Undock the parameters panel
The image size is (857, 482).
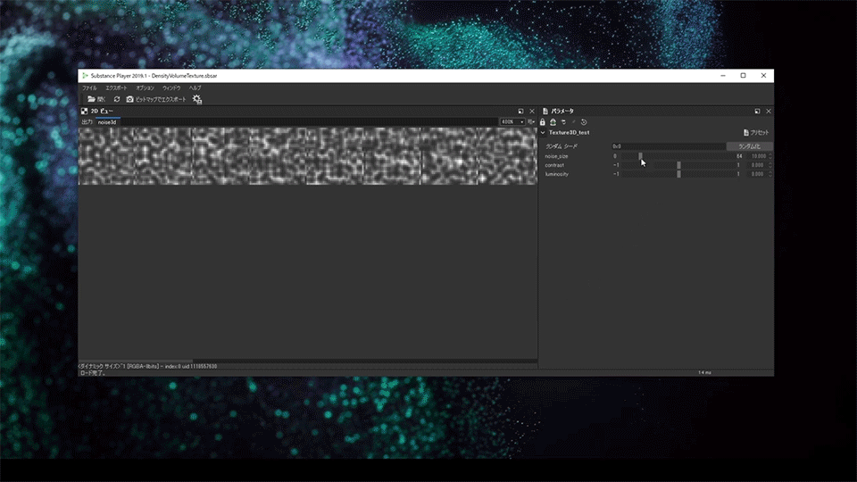pos(757,111)
